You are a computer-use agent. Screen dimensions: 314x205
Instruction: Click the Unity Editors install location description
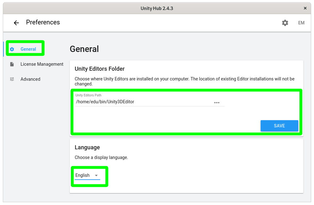click(x=184, y=81)
